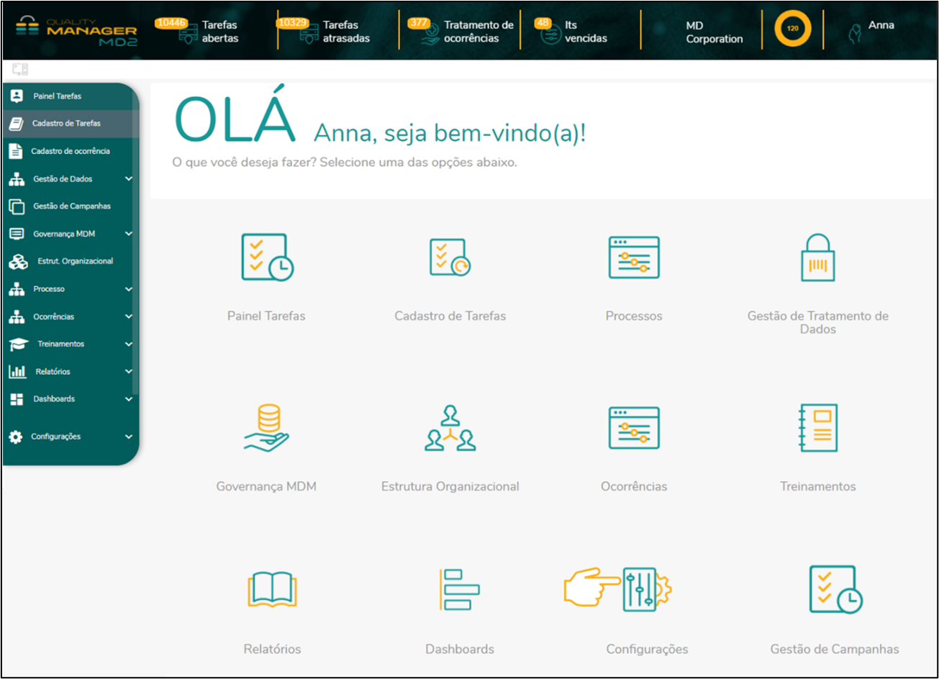Open the Processos tile icon
939x679 pixels.
tap(634, 258)
